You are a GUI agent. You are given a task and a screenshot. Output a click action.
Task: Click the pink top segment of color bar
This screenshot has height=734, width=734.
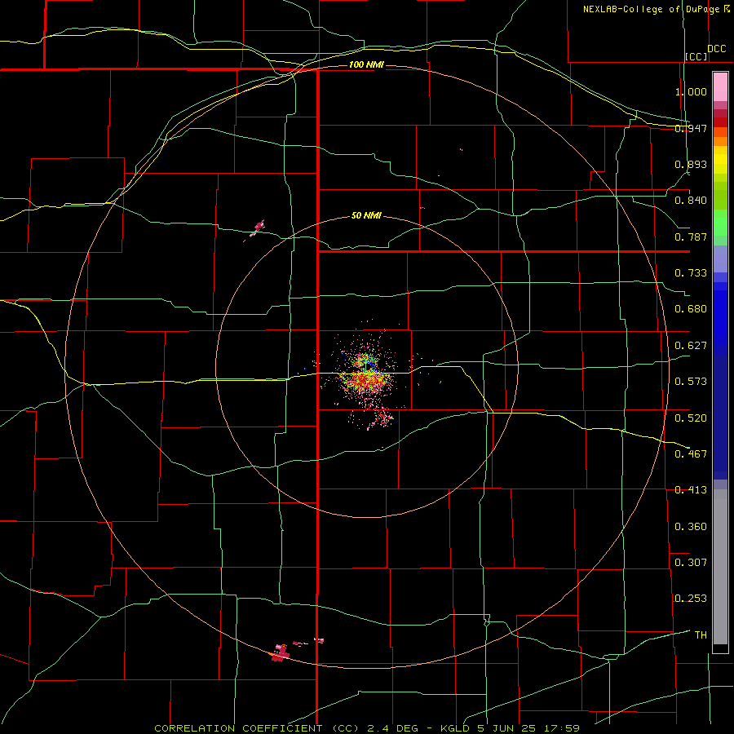pyautogui.click(x=720, y=87)
